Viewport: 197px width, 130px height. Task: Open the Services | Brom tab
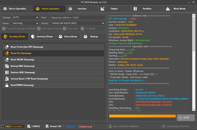42,37
